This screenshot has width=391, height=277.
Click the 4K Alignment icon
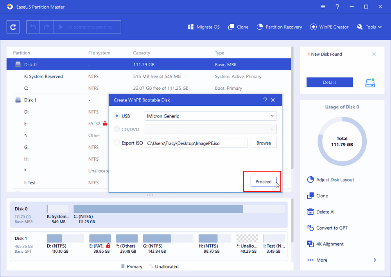click(310, 244)
